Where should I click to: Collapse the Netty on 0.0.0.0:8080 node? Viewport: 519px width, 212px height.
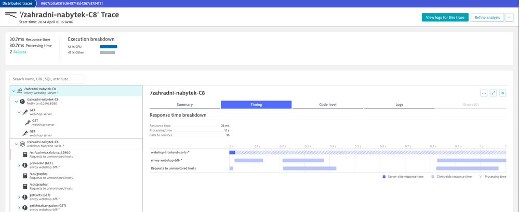coord(17,102)
